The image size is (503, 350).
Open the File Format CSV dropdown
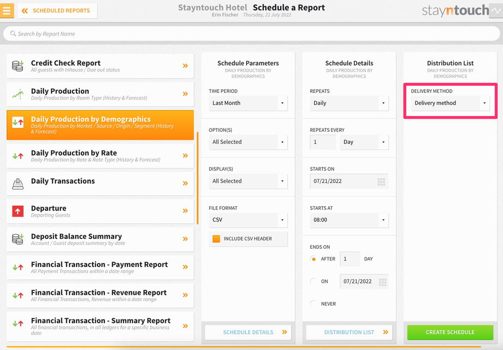[x=248, y=220]
